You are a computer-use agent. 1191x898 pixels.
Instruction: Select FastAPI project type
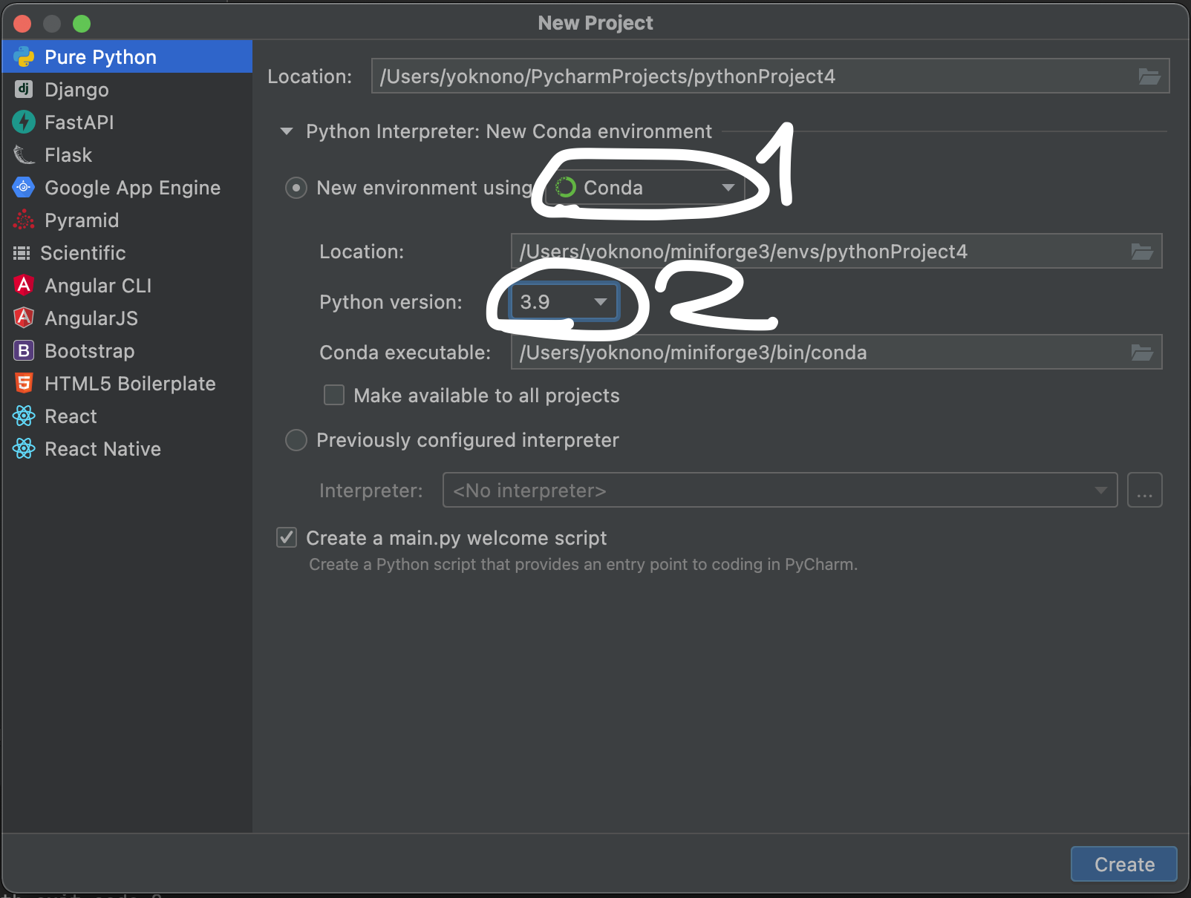click(x=127, y=122)
